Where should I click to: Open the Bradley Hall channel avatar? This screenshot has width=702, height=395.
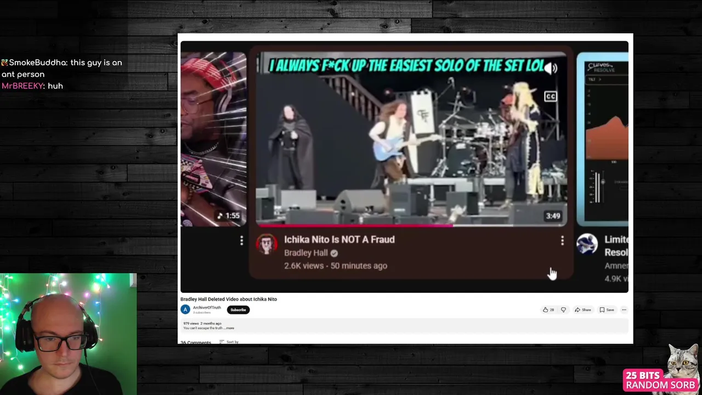point(267,245)
